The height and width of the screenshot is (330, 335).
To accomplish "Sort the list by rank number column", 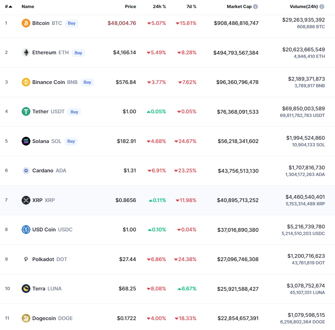I will point(8,7).
